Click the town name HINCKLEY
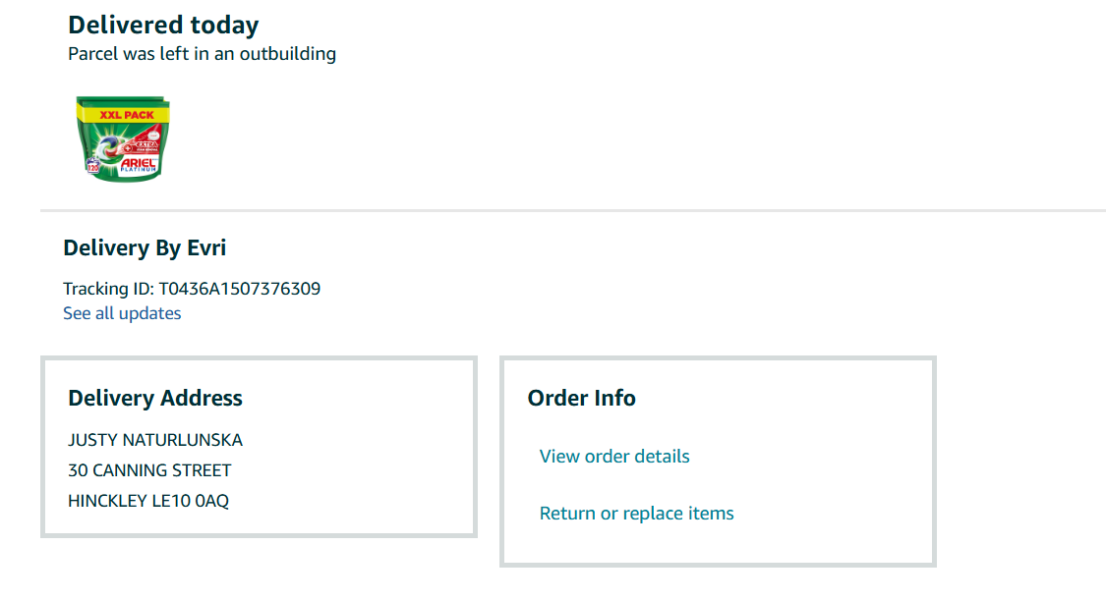The height and width of the screenshot is (600, 1106). (x=107, y=500)
